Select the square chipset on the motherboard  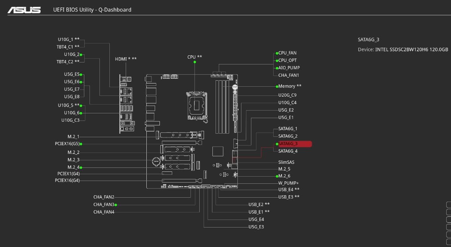[x=218, y=152]
